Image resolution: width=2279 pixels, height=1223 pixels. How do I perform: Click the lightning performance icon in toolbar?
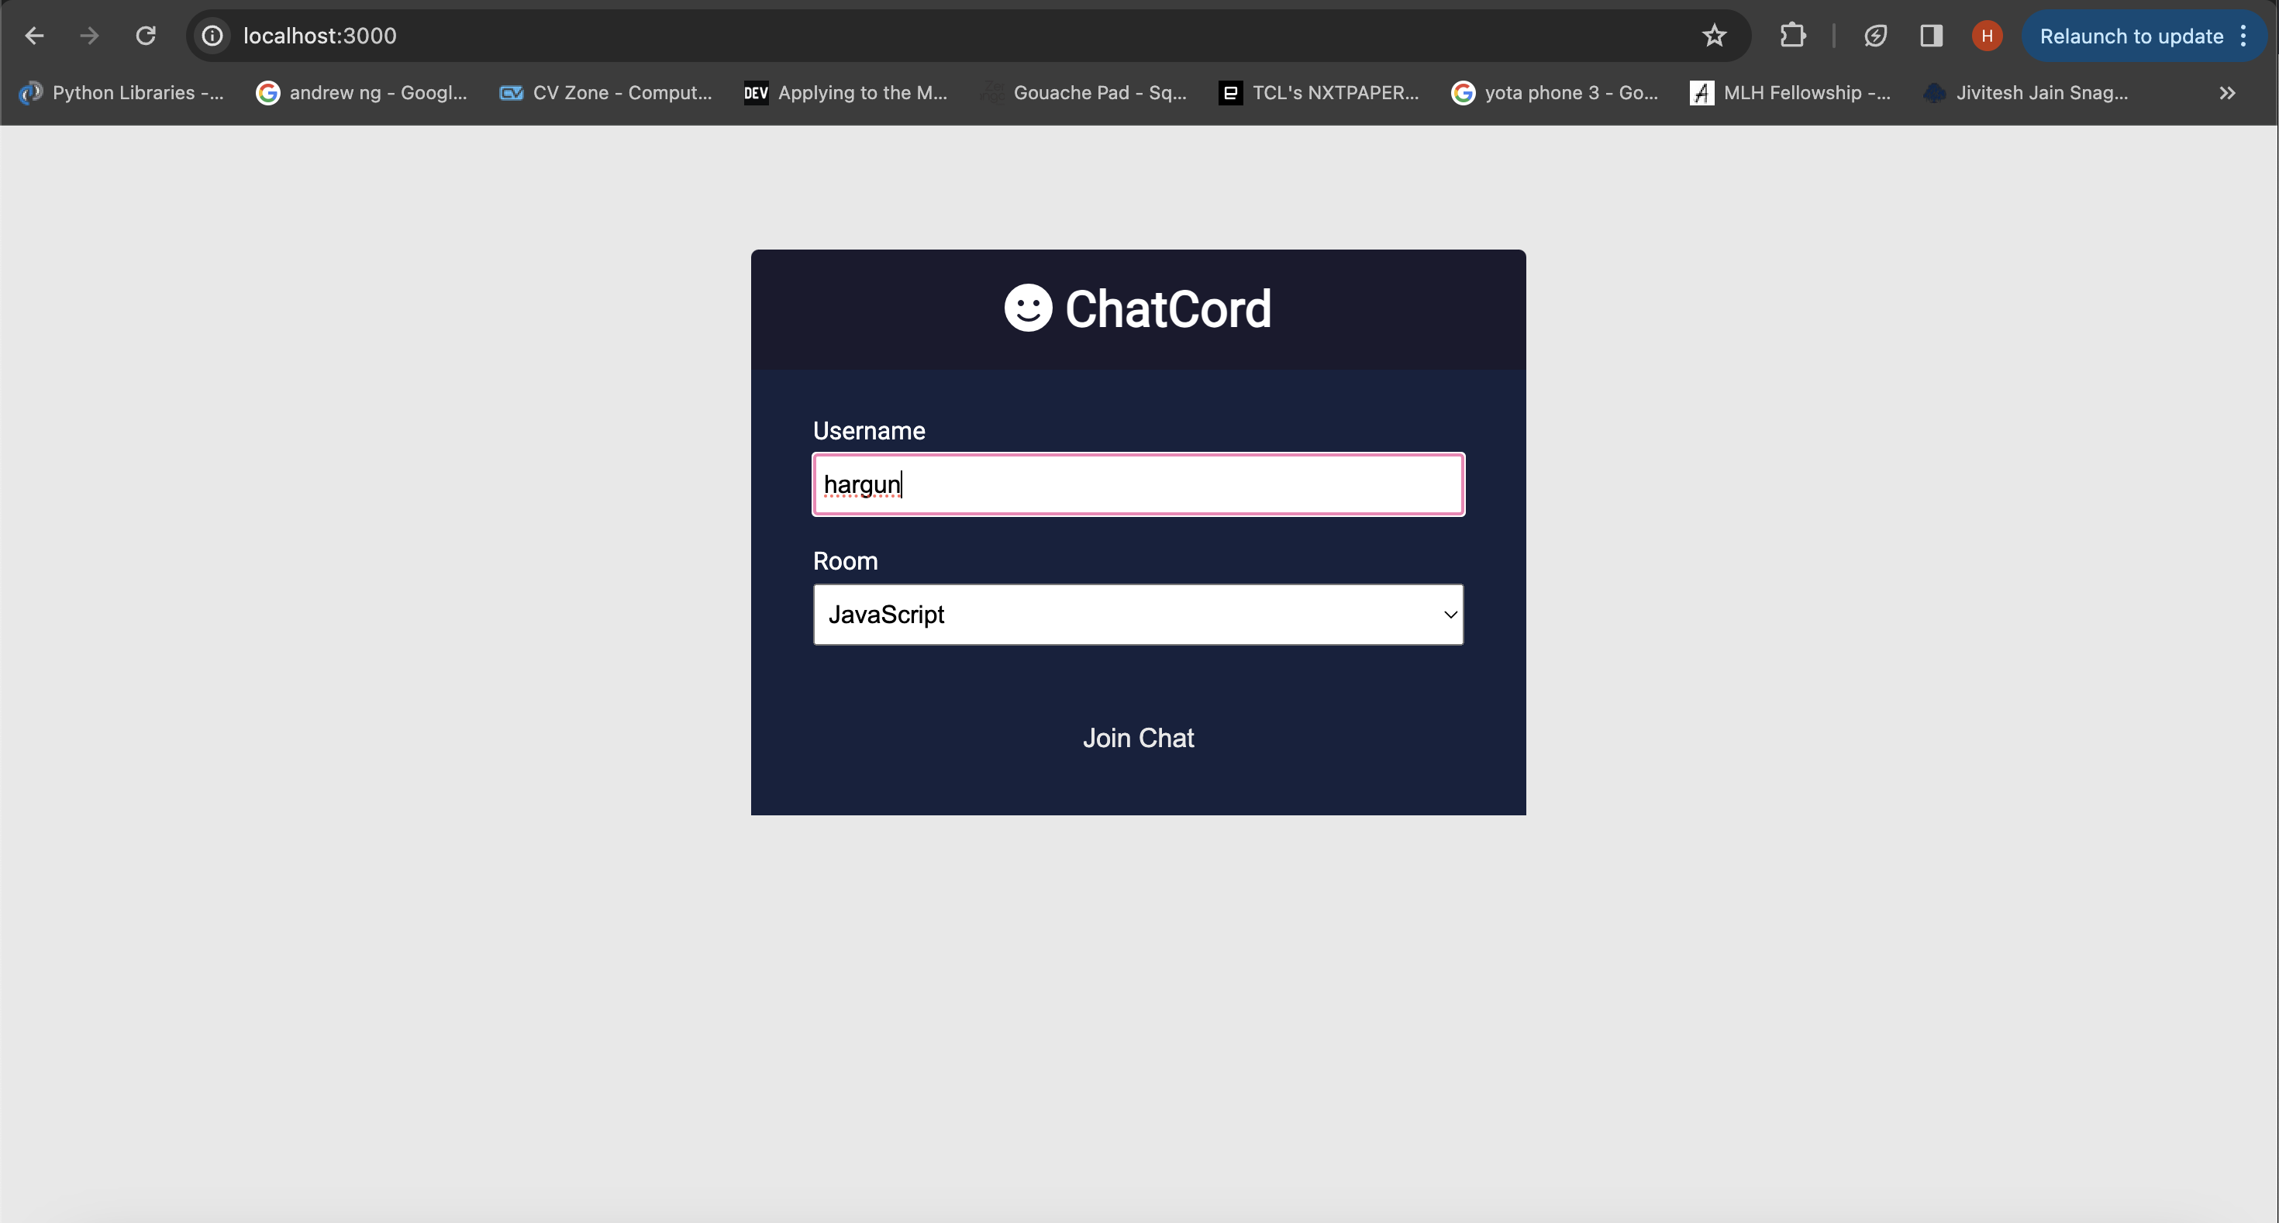[1874, 36]
